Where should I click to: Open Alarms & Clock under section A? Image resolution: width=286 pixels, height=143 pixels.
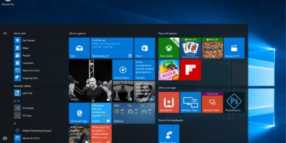27,138
